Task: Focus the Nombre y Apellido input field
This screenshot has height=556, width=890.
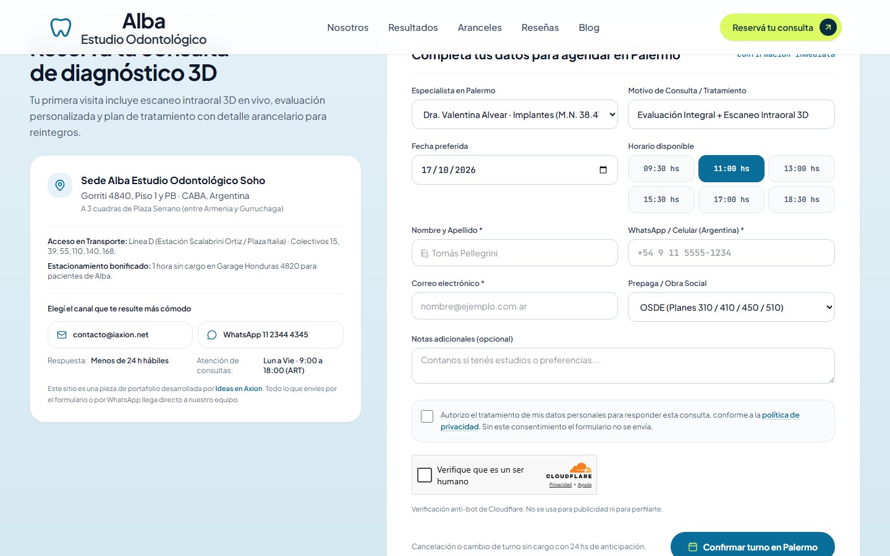Action: click(x=515, y=253)
